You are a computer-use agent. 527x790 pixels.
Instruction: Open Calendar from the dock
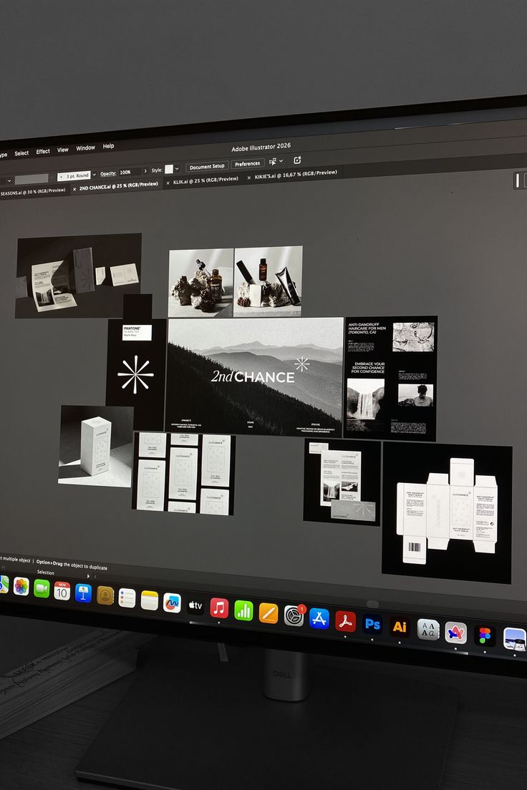[x=62, y=591]
